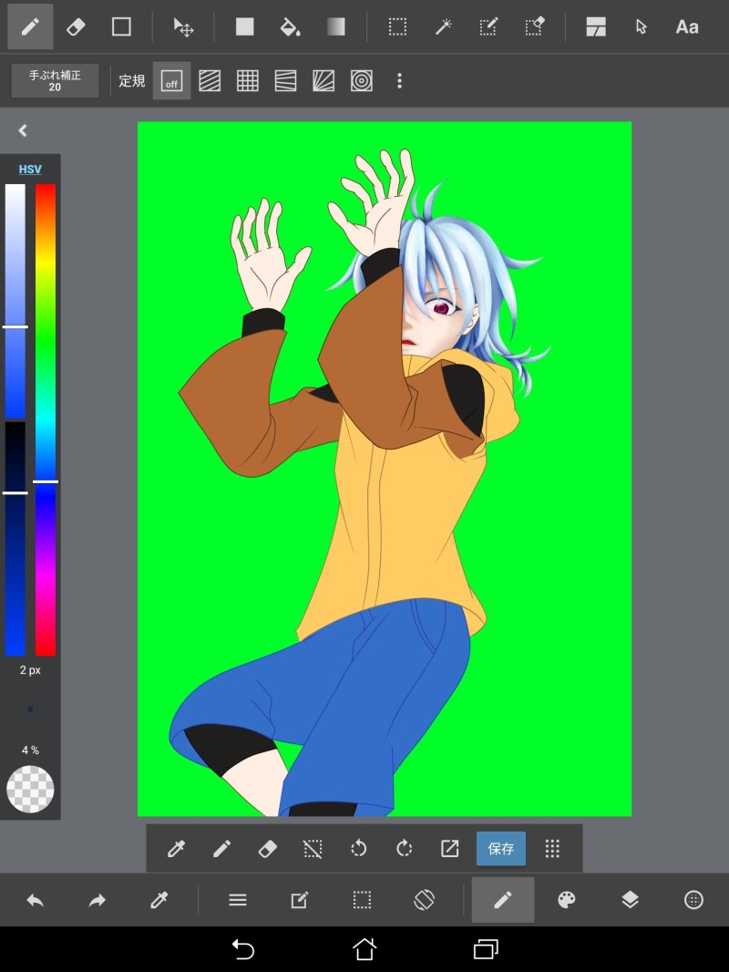The height and width of the screenshot is (972, 729).
Task: Tap Android Back navigation button
Action: click(x=242, y=949)
